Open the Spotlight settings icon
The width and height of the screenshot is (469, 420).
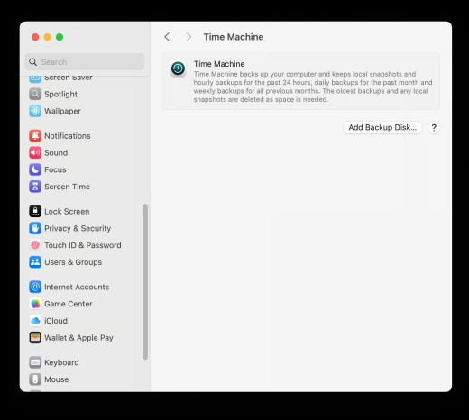35,94
